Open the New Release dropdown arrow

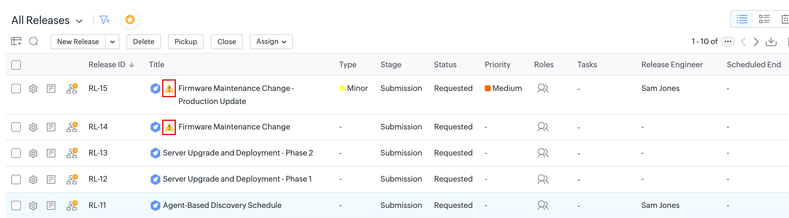coord(112,42)
